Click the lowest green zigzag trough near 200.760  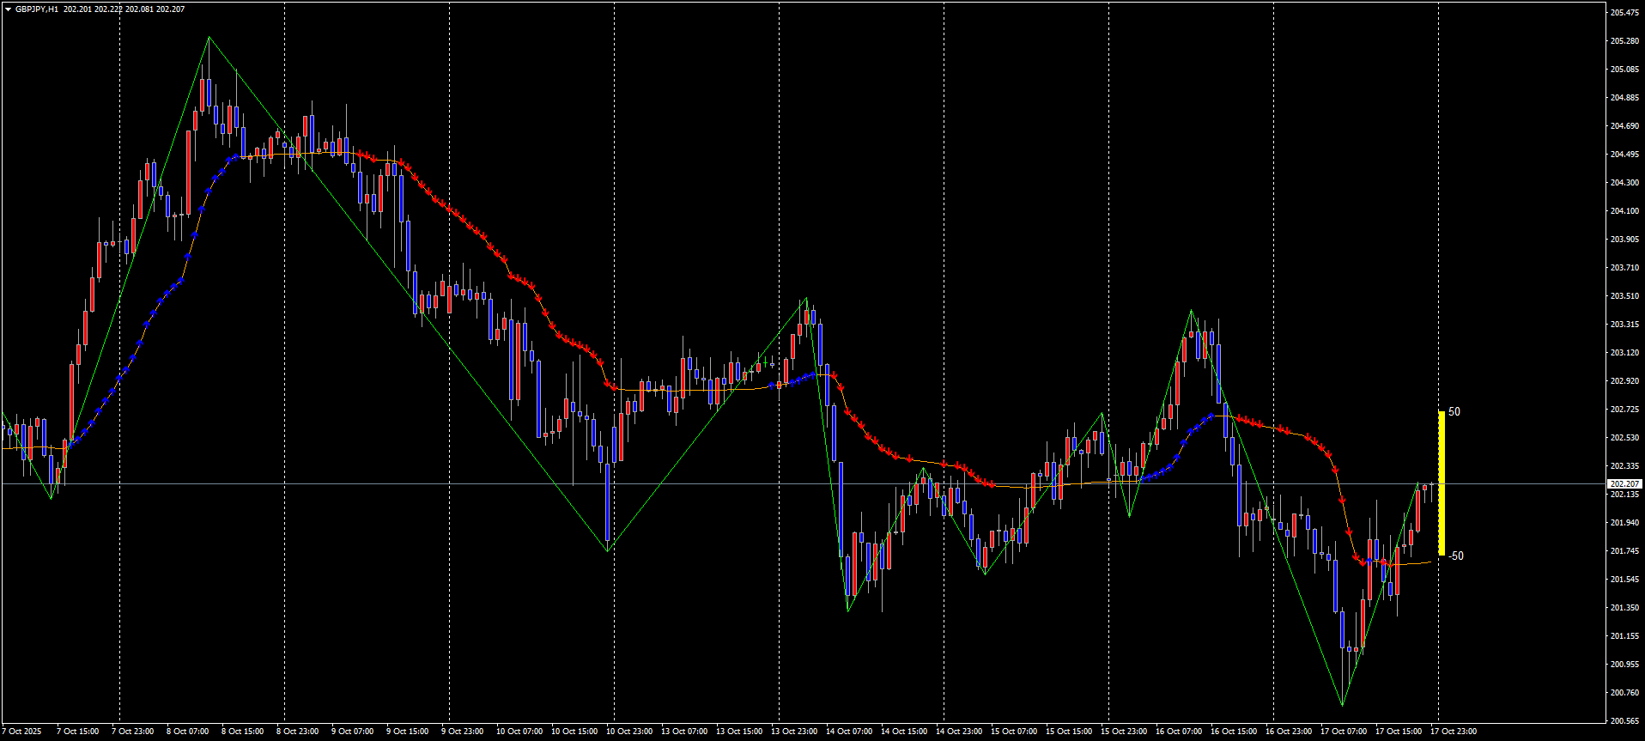1342,705
